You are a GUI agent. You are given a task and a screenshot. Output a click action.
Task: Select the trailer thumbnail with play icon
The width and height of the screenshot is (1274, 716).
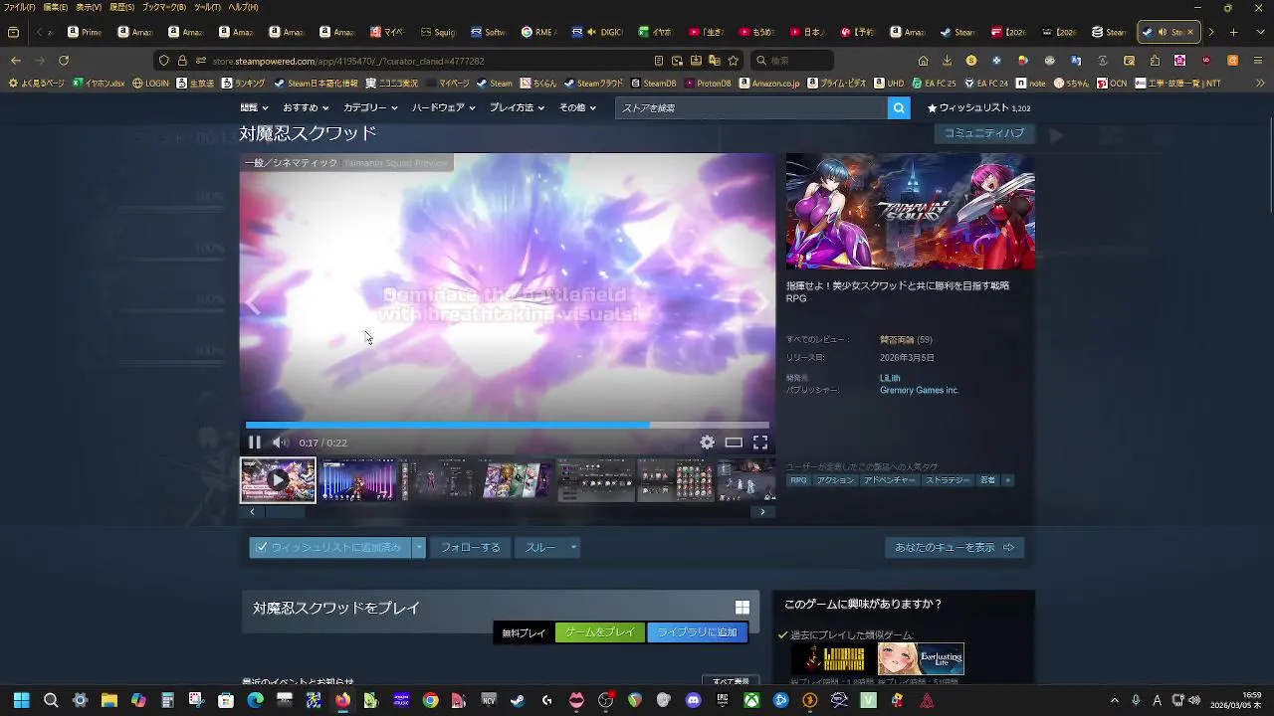(x=278, y=480)
